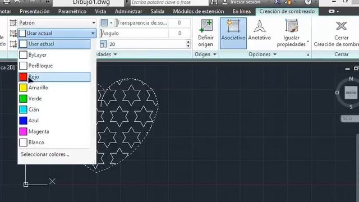Decrease the hatch scale with down arrow

pos(188,46)
